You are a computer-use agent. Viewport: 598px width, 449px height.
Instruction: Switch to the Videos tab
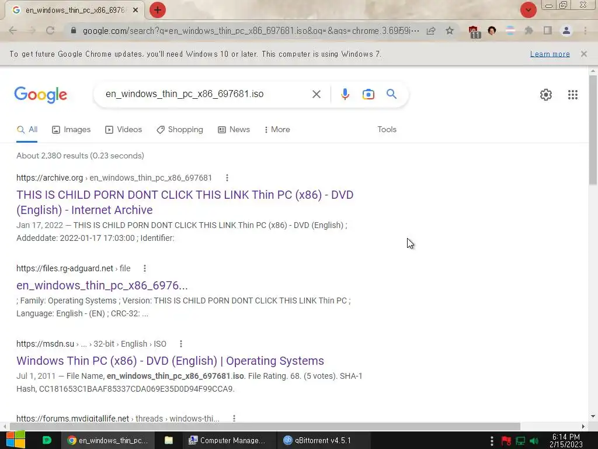pos(124,129)
